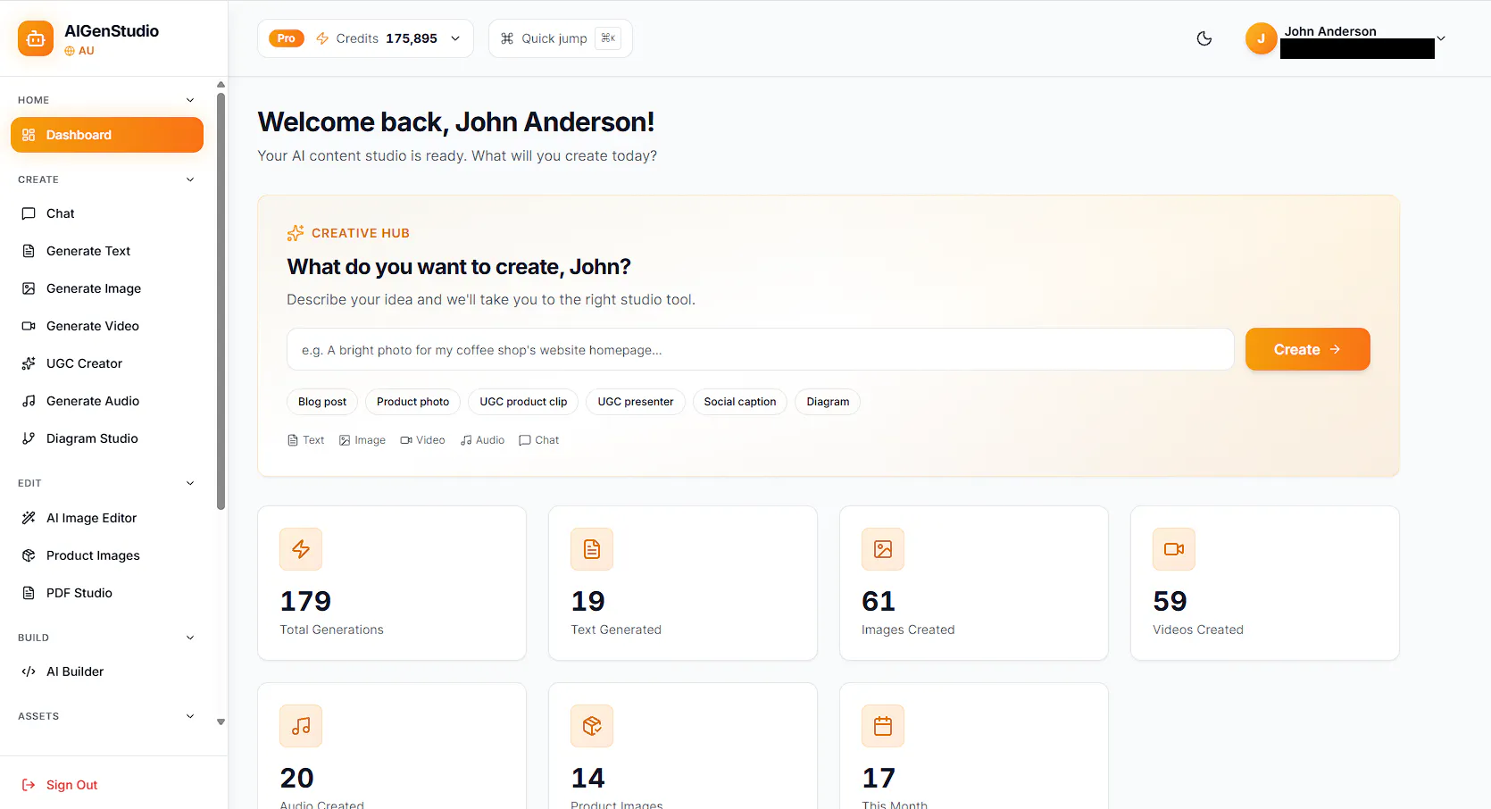
Task: Click the This Month calendar icon
Action: coord(883,726)
